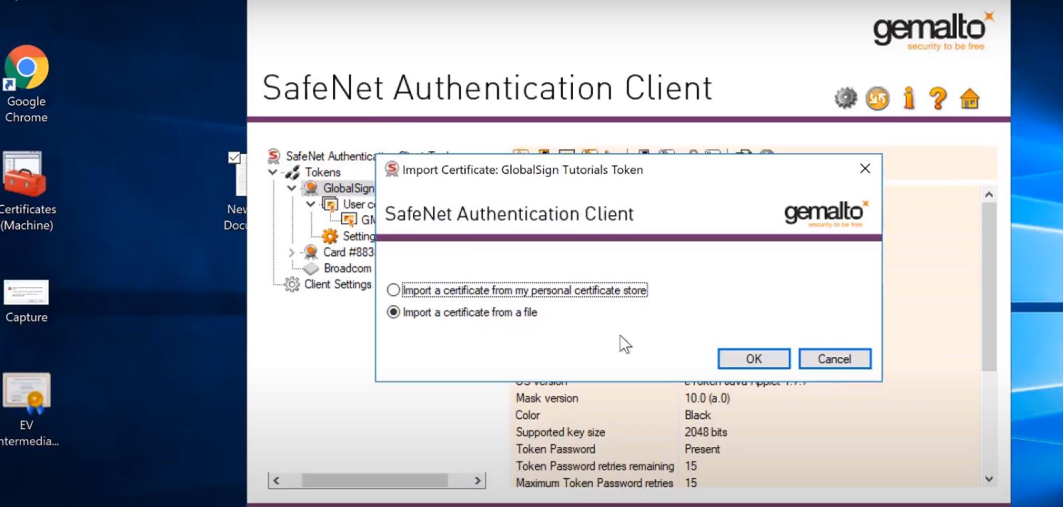Click the details pane scroll up arrow

(x=989, y=195)
